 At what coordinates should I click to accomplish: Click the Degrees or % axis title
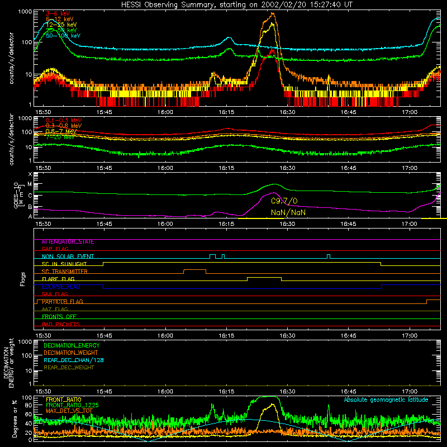click(x=15, y=419)
